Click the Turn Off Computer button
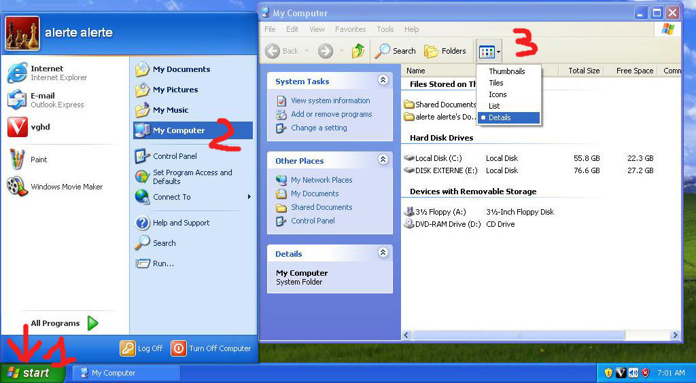Image resolution: width=696 pixels, height=383 pixels. (x=211, y=348)
